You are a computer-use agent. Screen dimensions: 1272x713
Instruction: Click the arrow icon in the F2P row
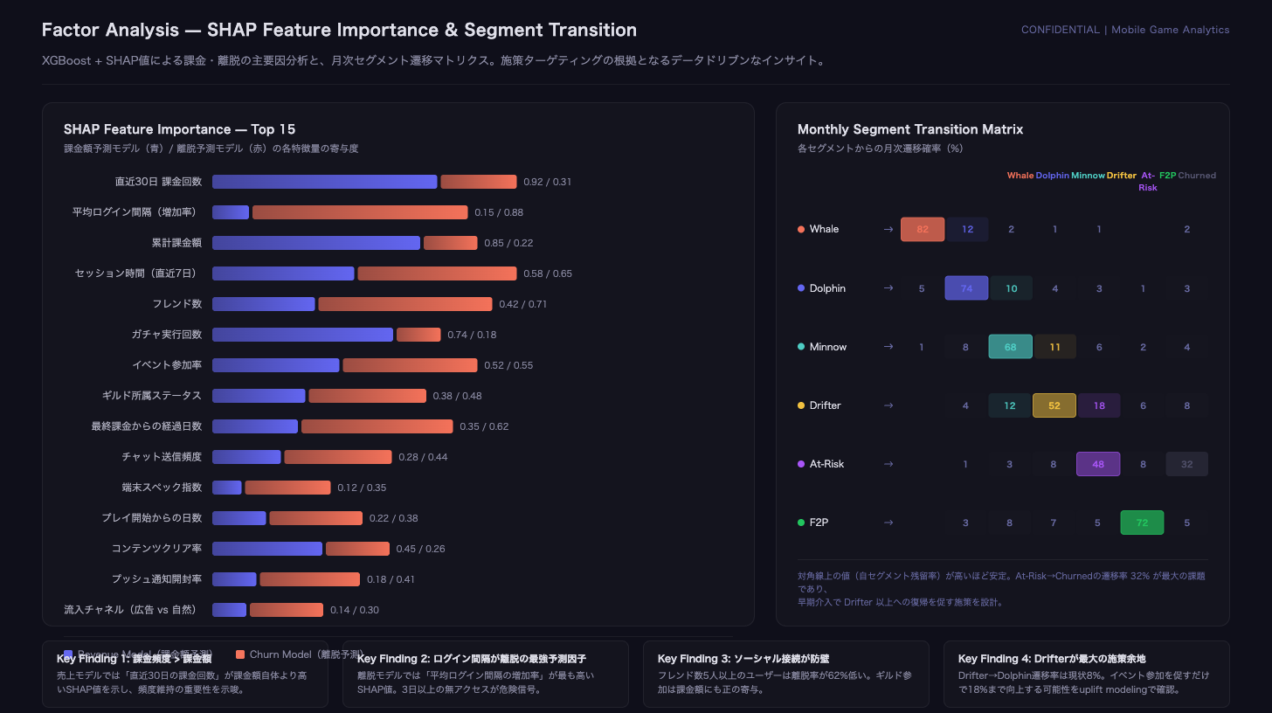(888, 523)
